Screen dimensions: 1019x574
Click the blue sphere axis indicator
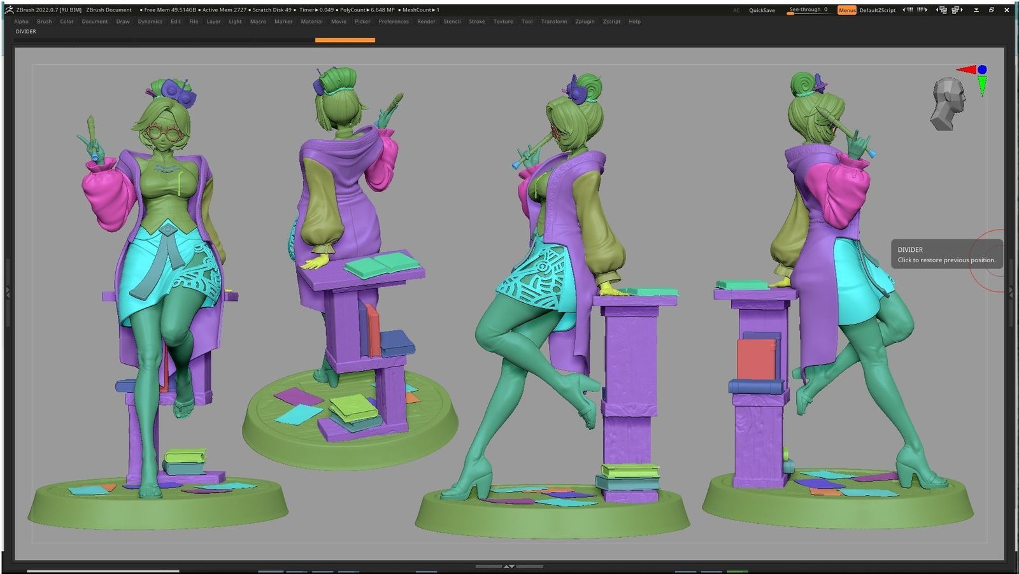coord(981,70)
